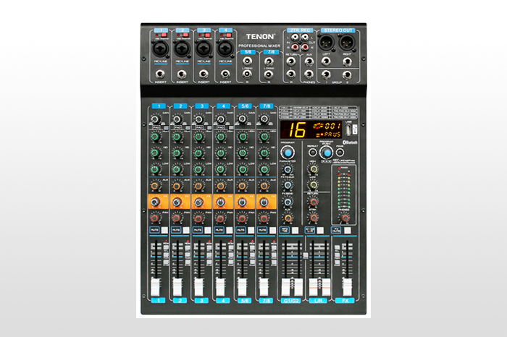Click the channel 5/6 PAN knob
Image resolution: width=507 pixels, height=337 pixels.
point(243,217)
